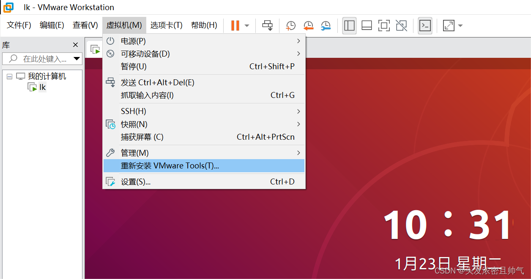This screenshot has height=279, width=531.
Task: Select 重新安装 VMware Tools from the menu
Action: point(170,166)
